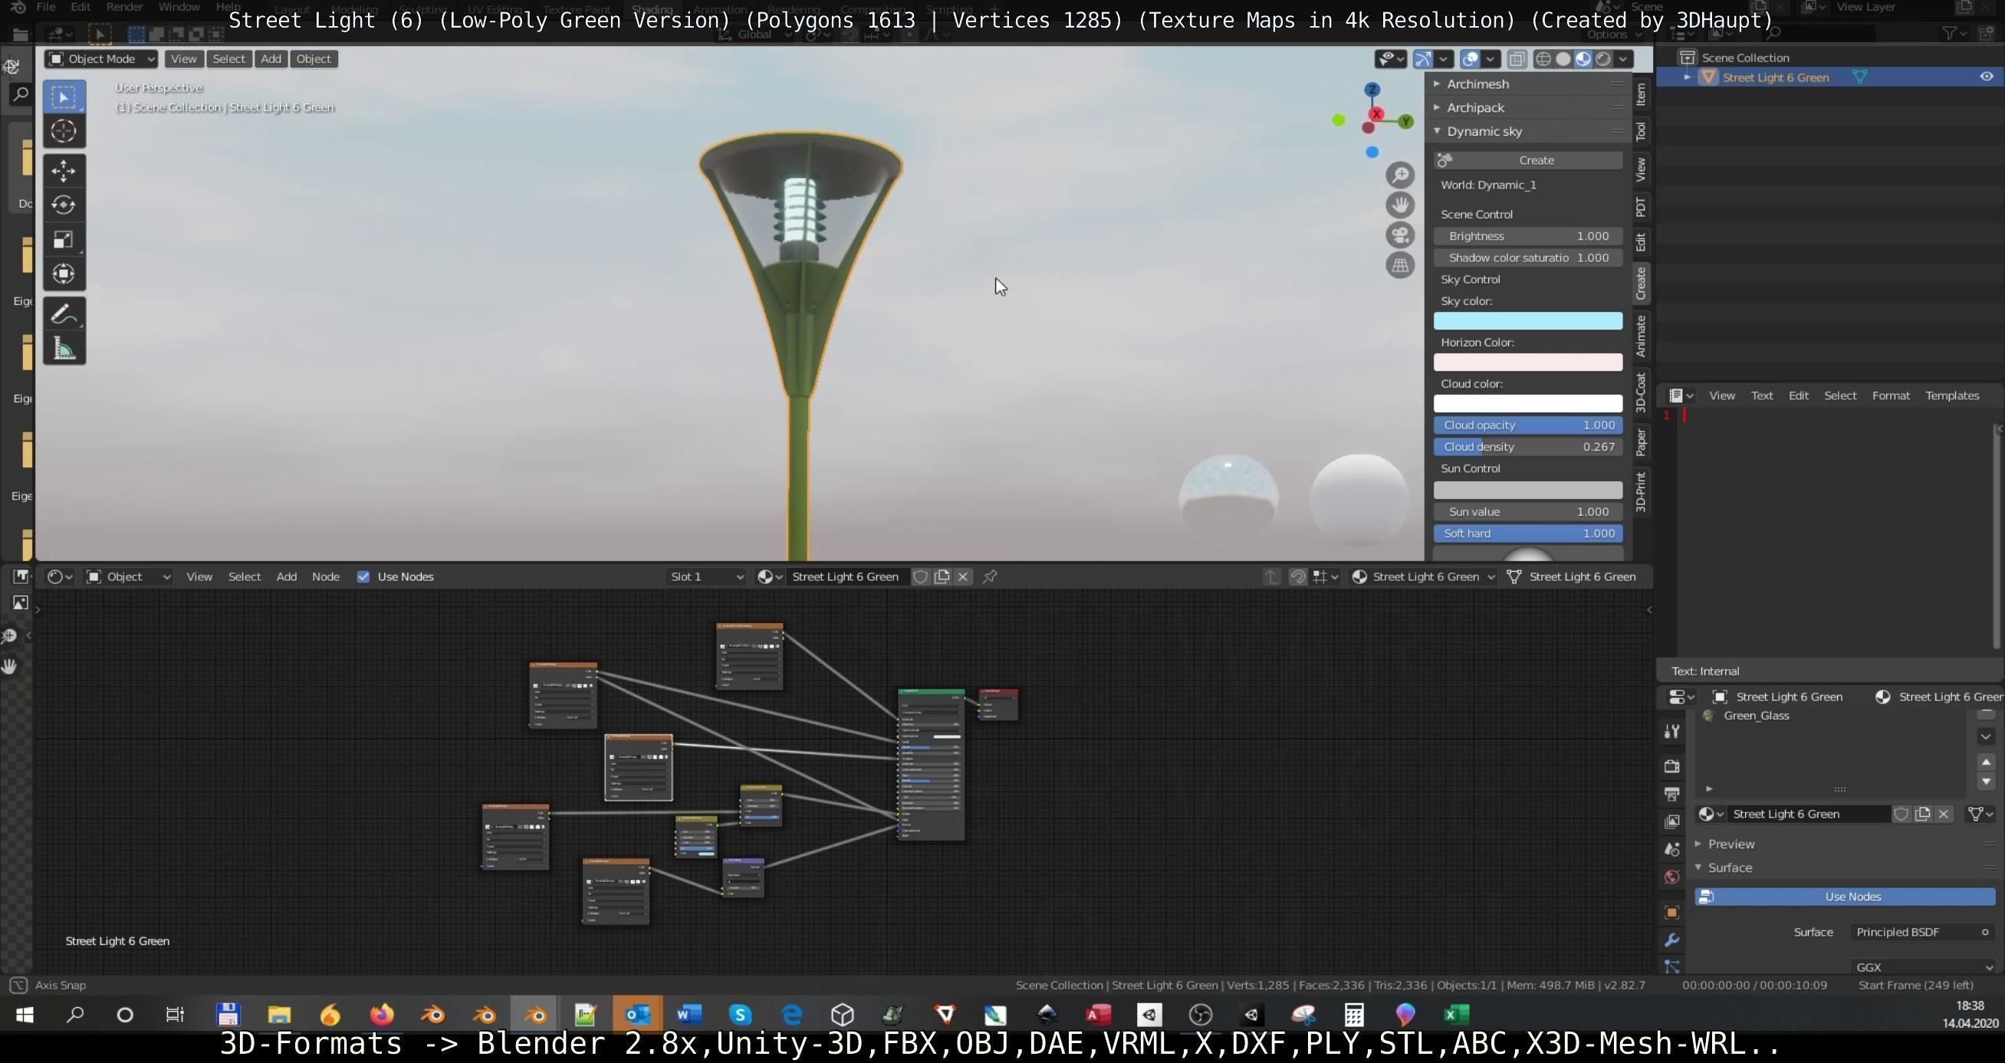Switch to rendered shading mode

tap(1603, 59)
